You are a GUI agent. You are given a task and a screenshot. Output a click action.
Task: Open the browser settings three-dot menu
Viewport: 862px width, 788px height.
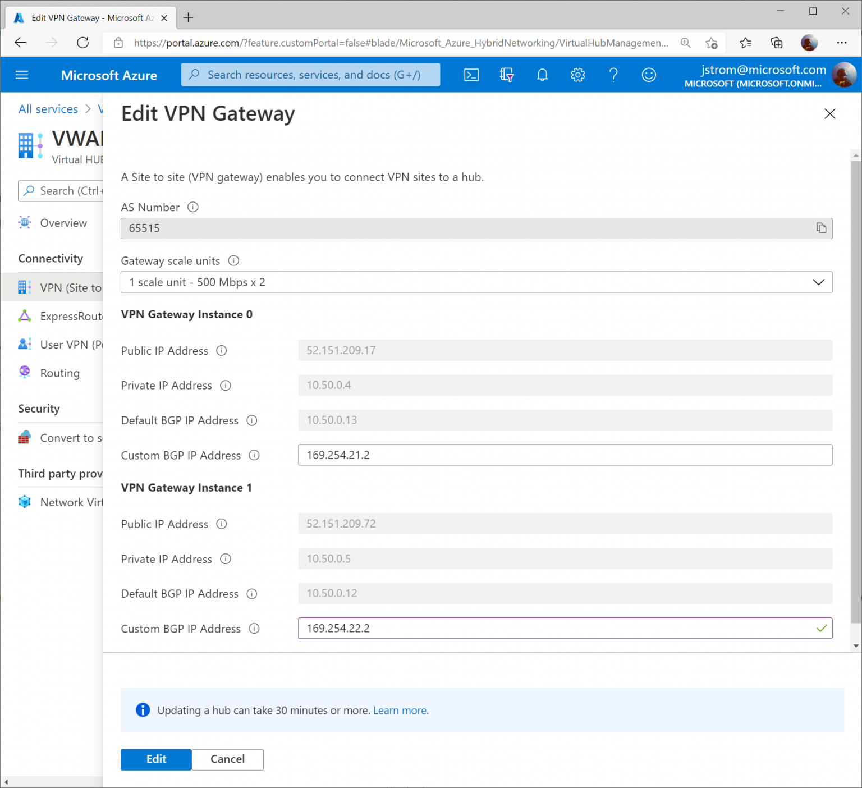click(x=842, y=42)
